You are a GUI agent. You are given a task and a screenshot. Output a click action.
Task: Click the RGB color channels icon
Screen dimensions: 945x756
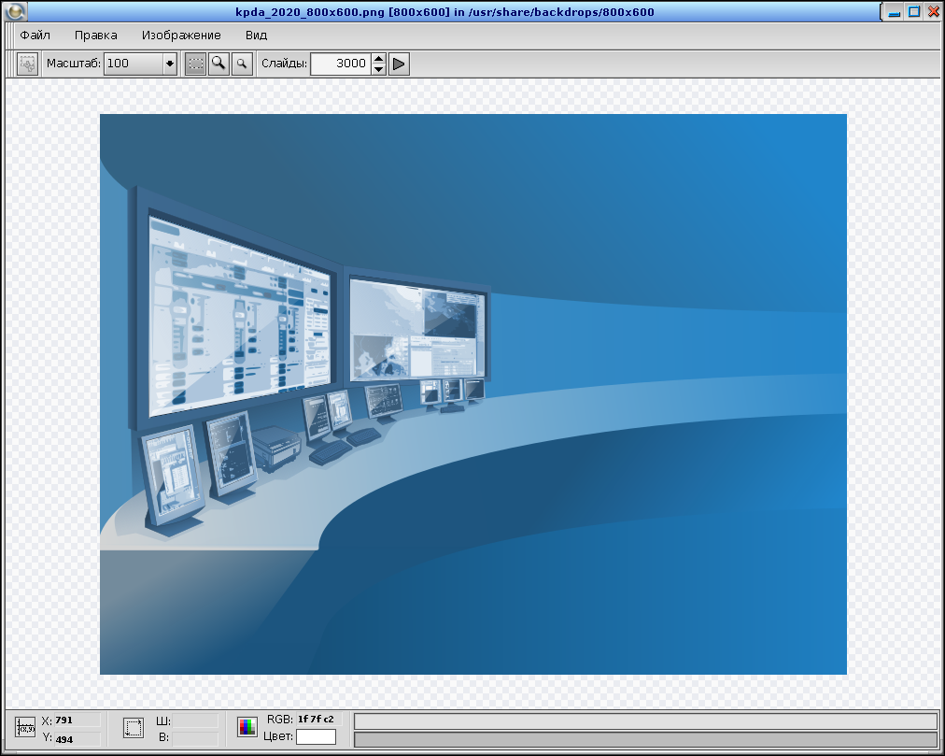click(x=247, y=727)
